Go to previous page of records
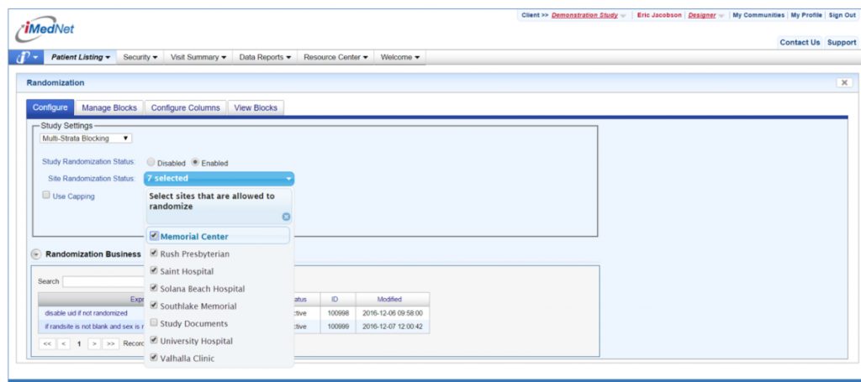This screenshot has width=861, height=382. coord(63,343)
